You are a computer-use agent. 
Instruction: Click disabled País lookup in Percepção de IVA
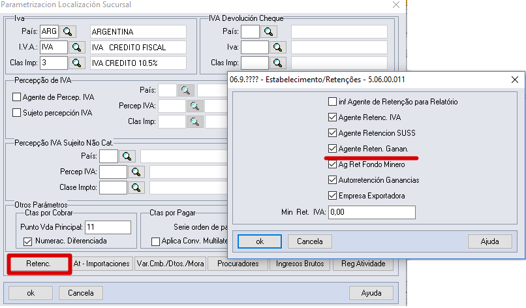point(186,90)
